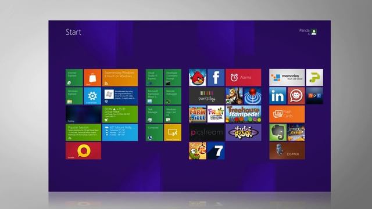Open the Control Panel gear tile

(x=92, y=96)
